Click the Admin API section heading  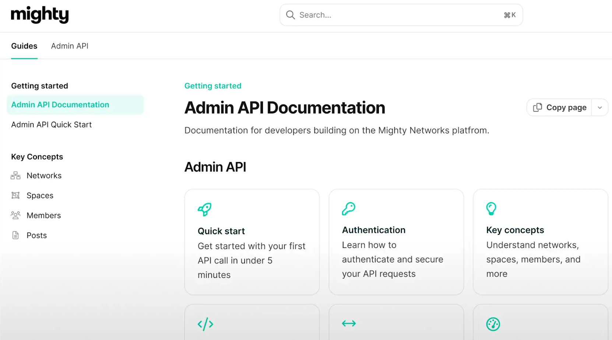(x=215, y=167)
